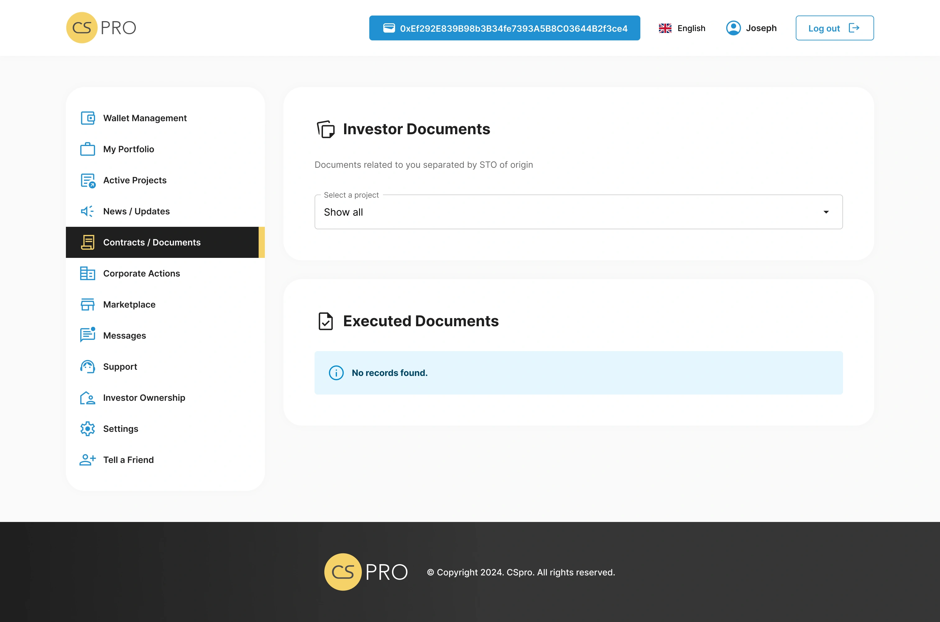Click the Active Projects list icon
This screenshot has height=622, width=940.
pos(88,181)
